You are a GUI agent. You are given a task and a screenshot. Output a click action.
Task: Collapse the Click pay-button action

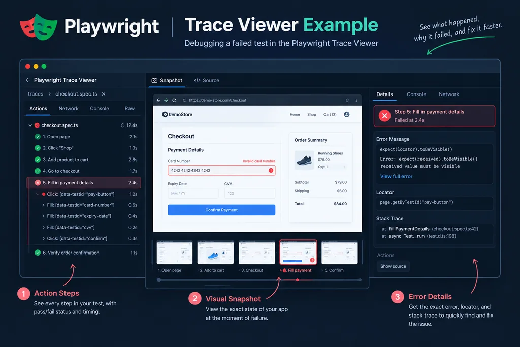point(38,194)
